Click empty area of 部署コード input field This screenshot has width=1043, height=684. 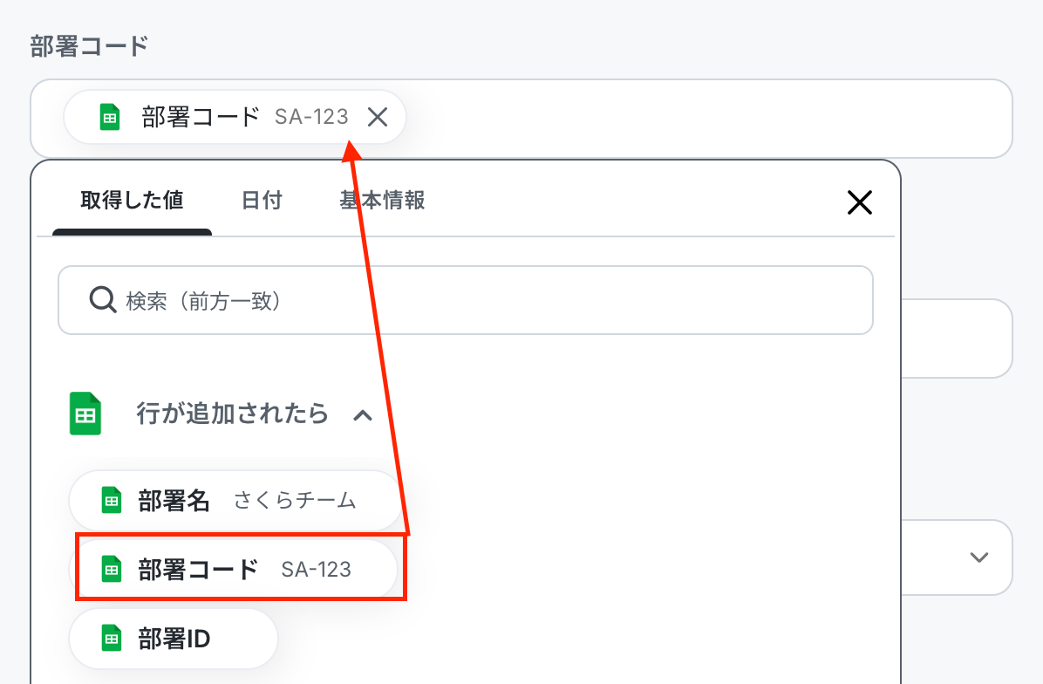coord(698,118)
